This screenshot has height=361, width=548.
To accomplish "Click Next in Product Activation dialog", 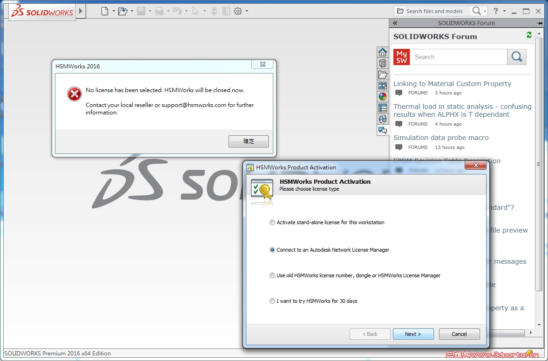I will tap(413, 334).
